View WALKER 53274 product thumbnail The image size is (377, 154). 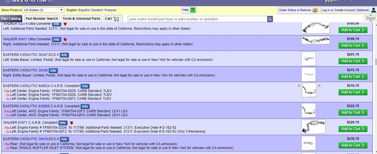(x=316, y=28)
